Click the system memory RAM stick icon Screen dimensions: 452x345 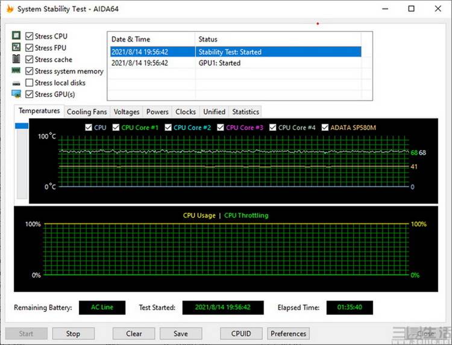(16, 70)
